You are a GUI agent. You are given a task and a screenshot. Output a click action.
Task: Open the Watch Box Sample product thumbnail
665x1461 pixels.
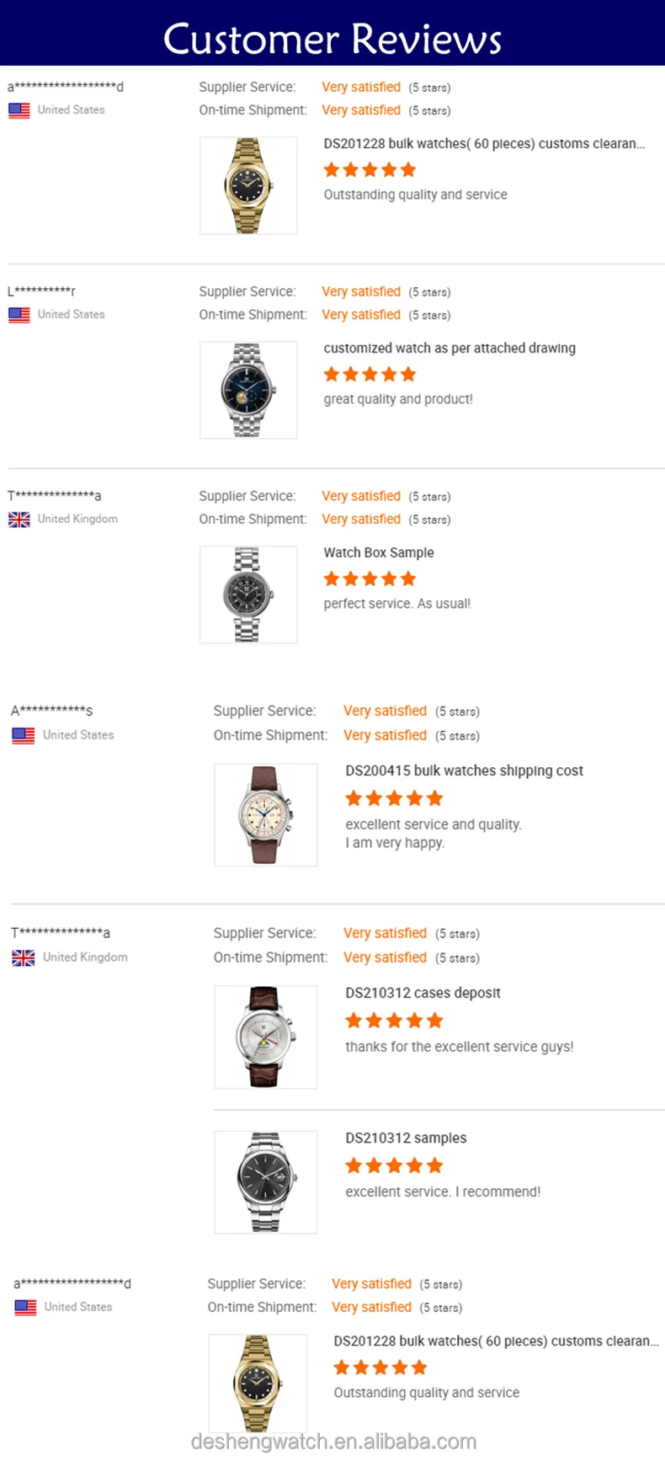click(248, 595)
